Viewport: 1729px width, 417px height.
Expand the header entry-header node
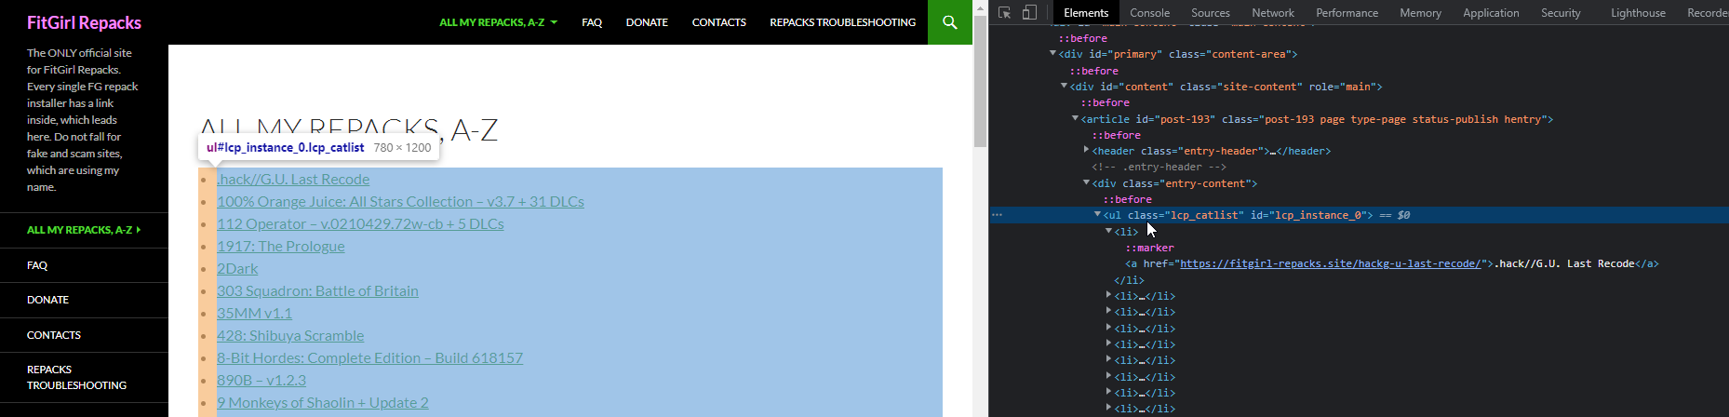tap(1086, 151)
